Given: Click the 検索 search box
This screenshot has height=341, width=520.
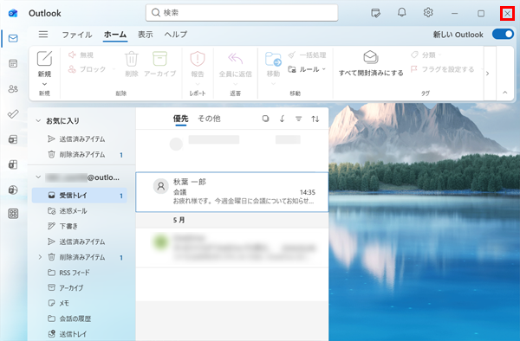Looking at the screenshot, I should 242,13.
